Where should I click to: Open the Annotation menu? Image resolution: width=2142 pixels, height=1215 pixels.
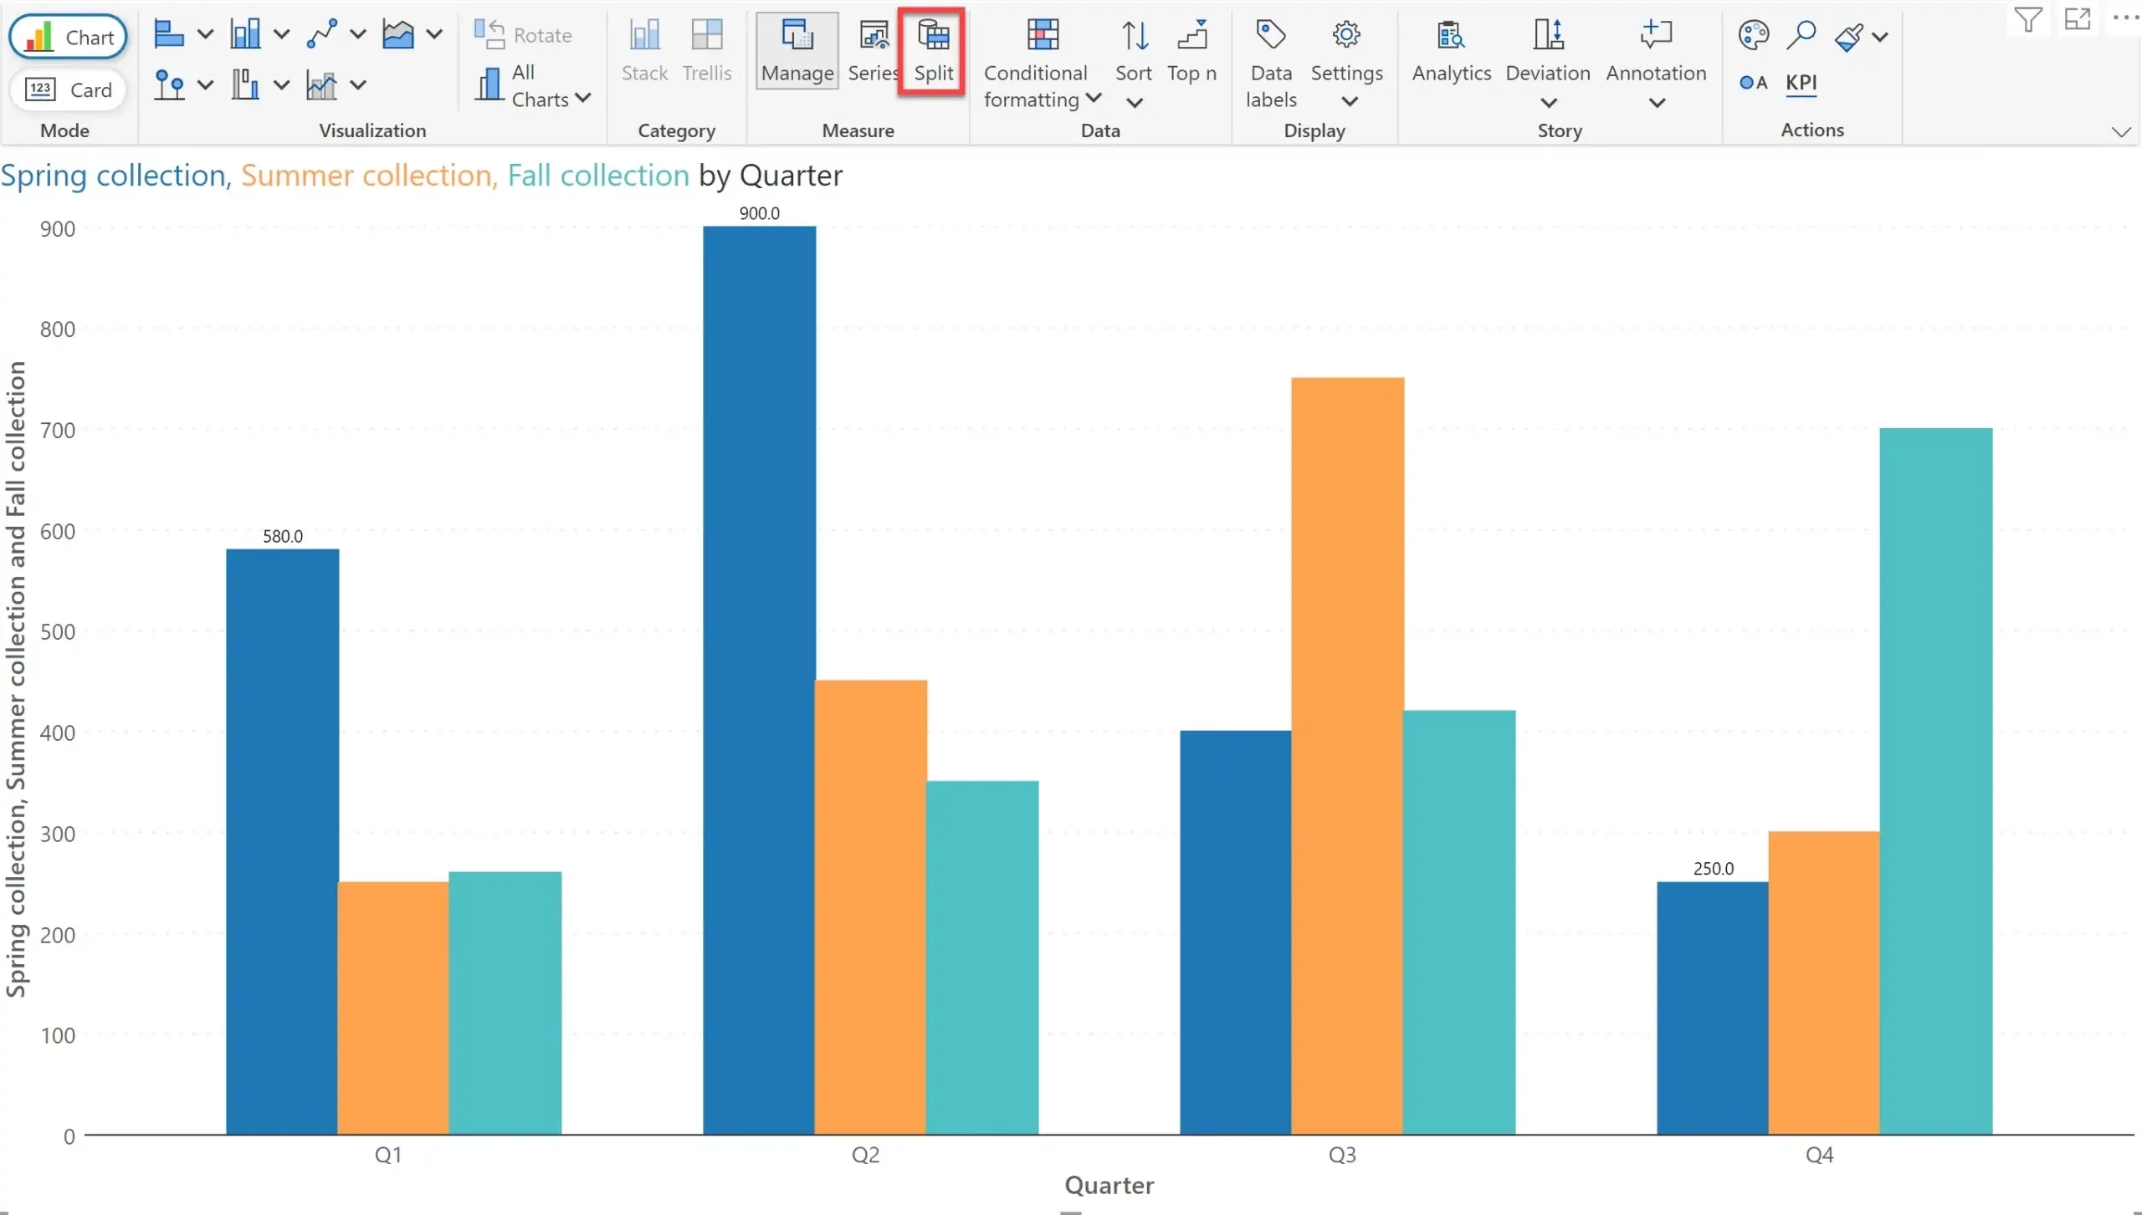[x=1656, y=64]
